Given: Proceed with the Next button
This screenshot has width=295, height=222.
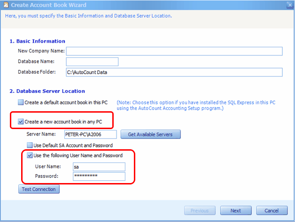Looking at the screenshot, I should coord(235,211).
